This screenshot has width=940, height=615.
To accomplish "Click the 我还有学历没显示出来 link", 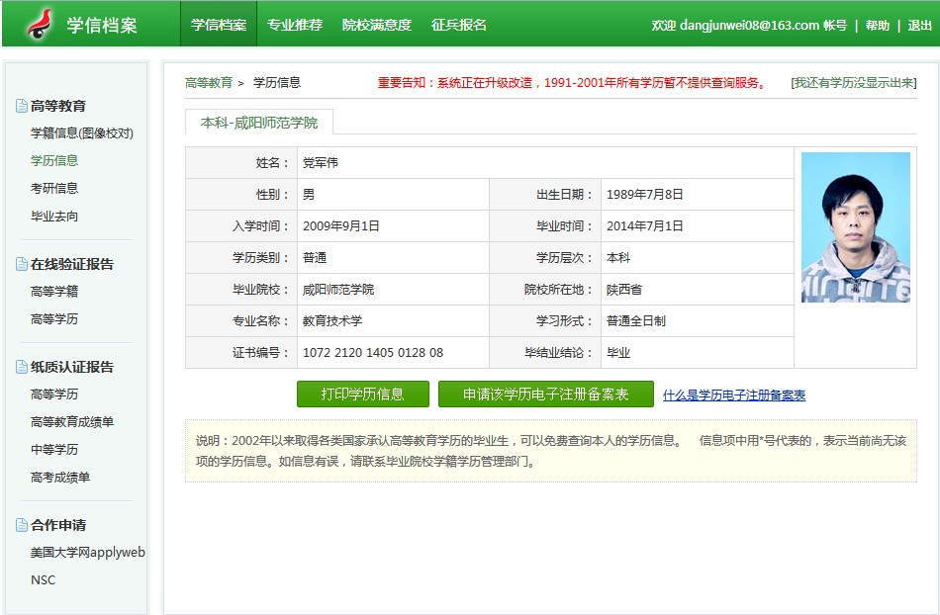I will coord(853,83).
